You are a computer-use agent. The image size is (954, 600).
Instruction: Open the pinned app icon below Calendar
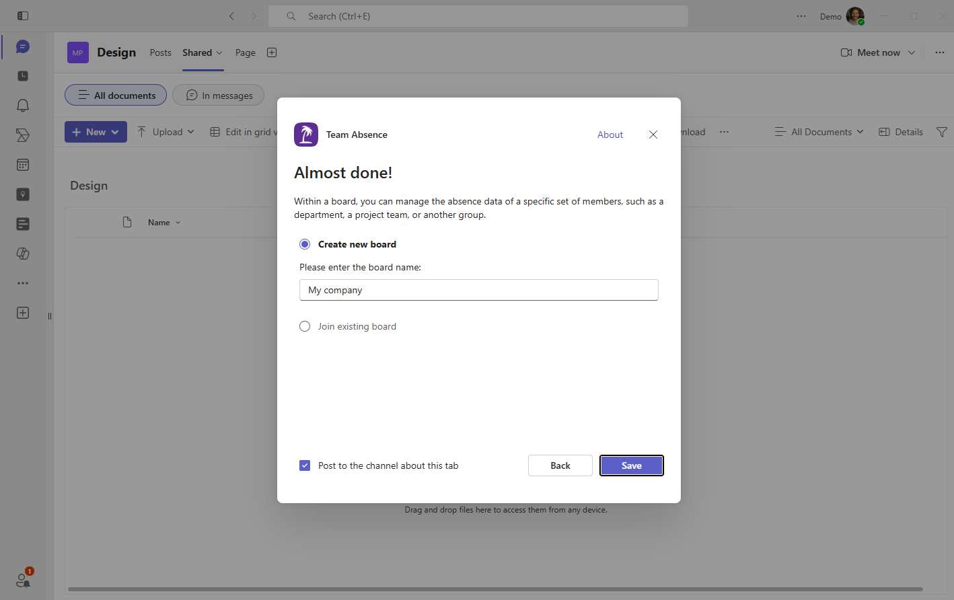tap(23, 194)
